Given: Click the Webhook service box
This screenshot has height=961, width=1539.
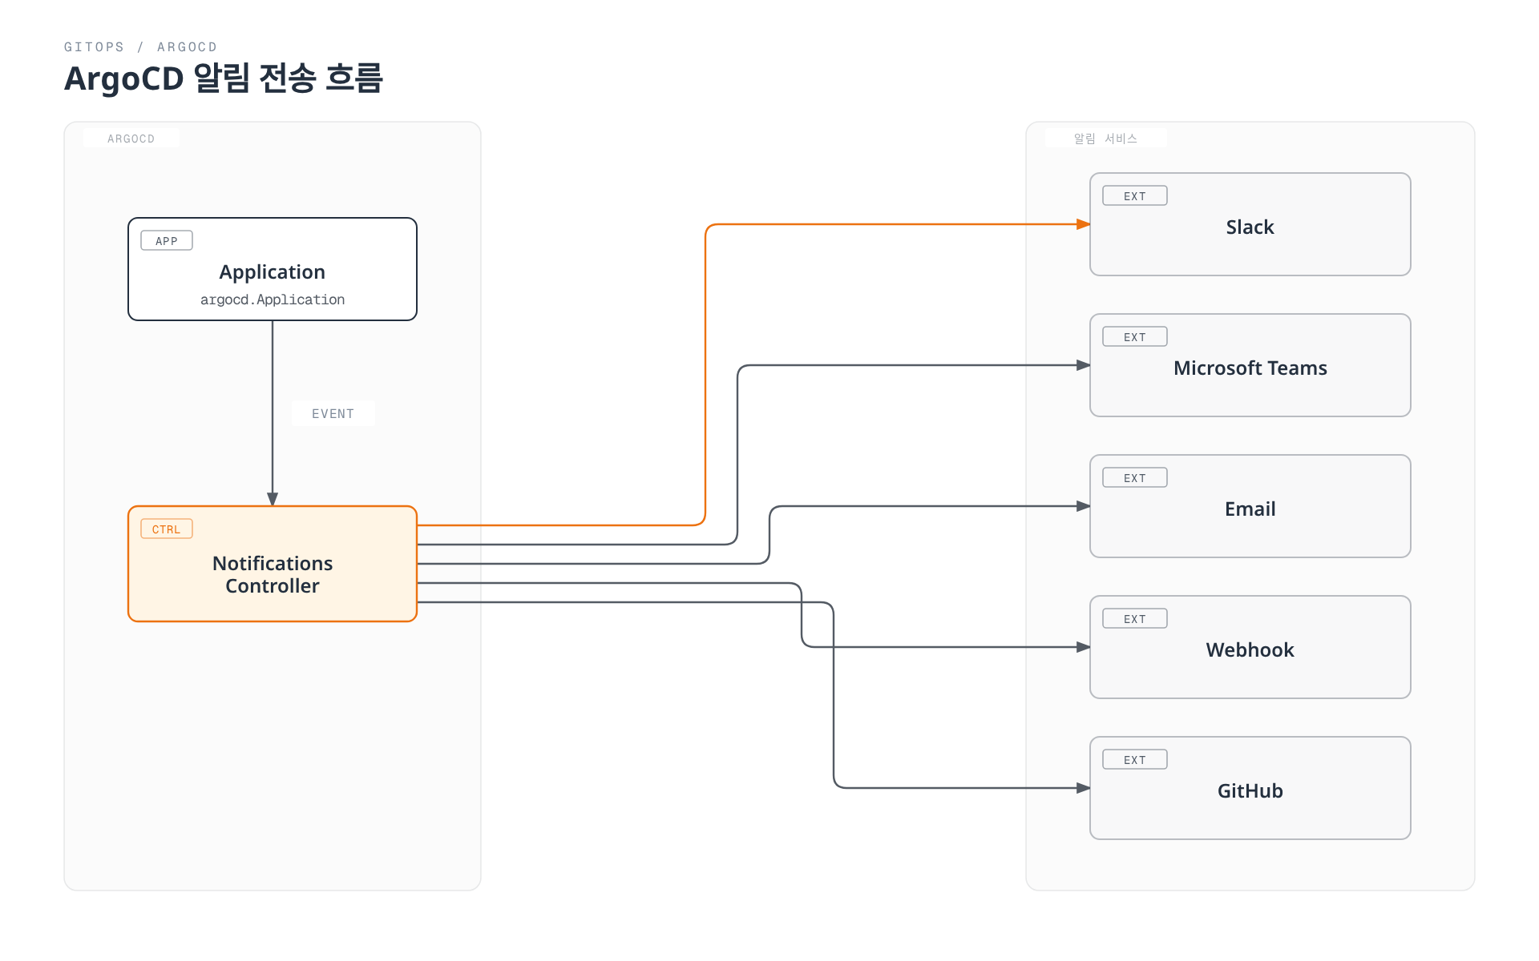Looking at the screenshot, I should coord(1250,647).
